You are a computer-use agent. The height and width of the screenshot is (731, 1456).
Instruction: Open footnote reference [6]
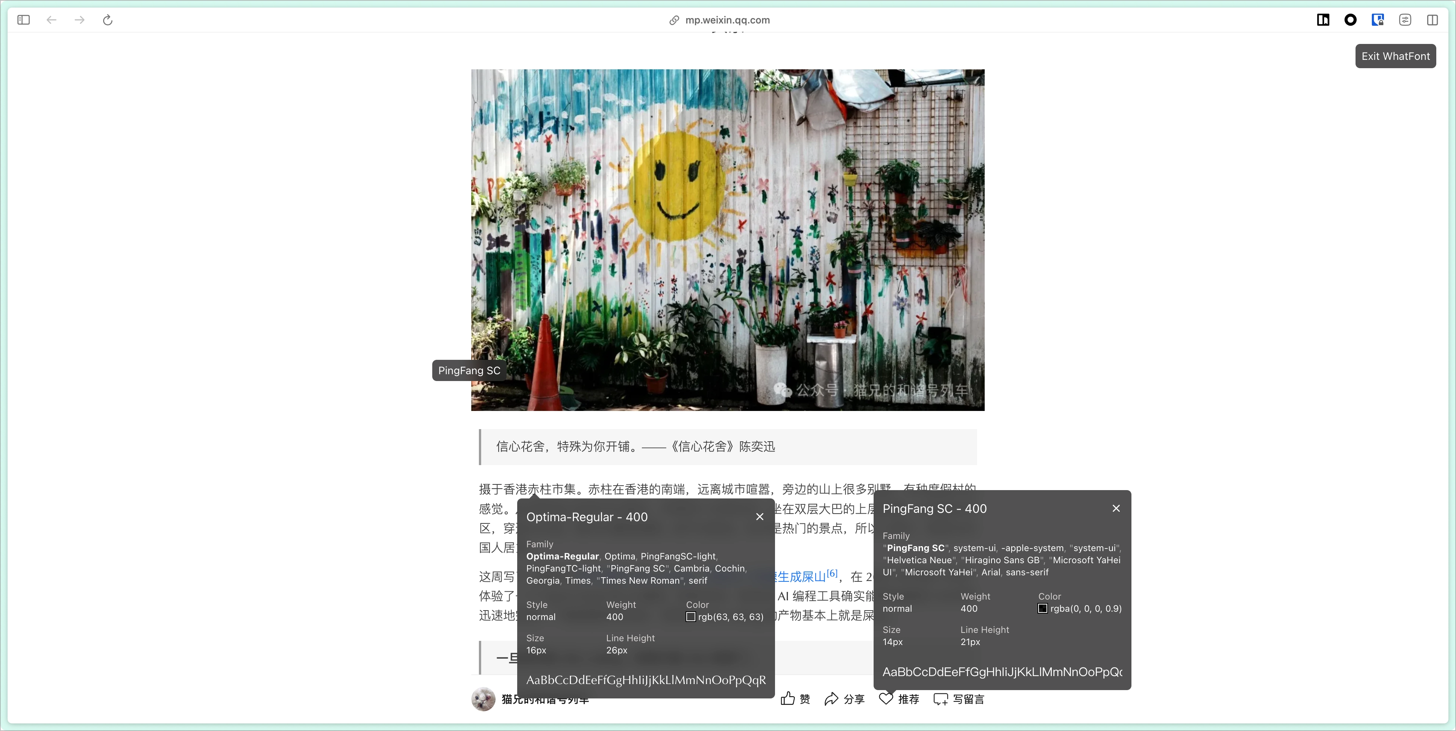tap(832, 573)
